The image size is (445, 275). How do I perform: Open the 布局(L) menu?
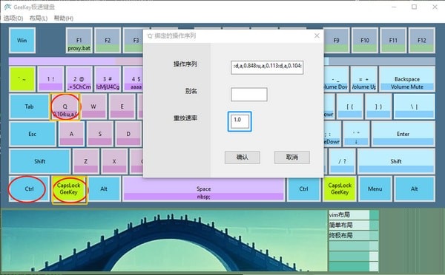(x=39, y=18)
